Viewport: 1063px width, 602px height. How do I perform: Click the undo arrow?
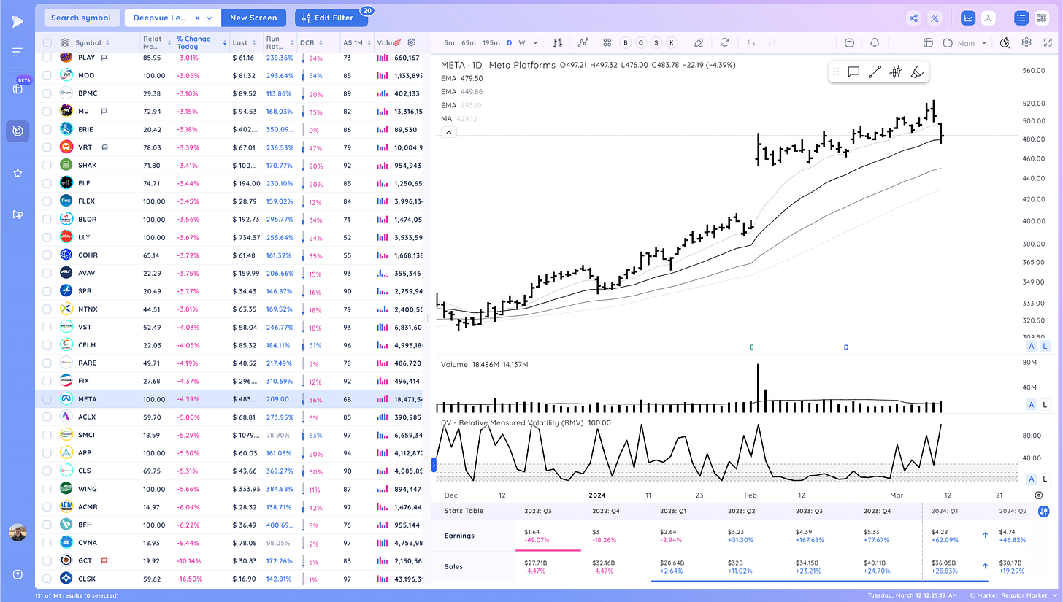[x=751, y=43]
